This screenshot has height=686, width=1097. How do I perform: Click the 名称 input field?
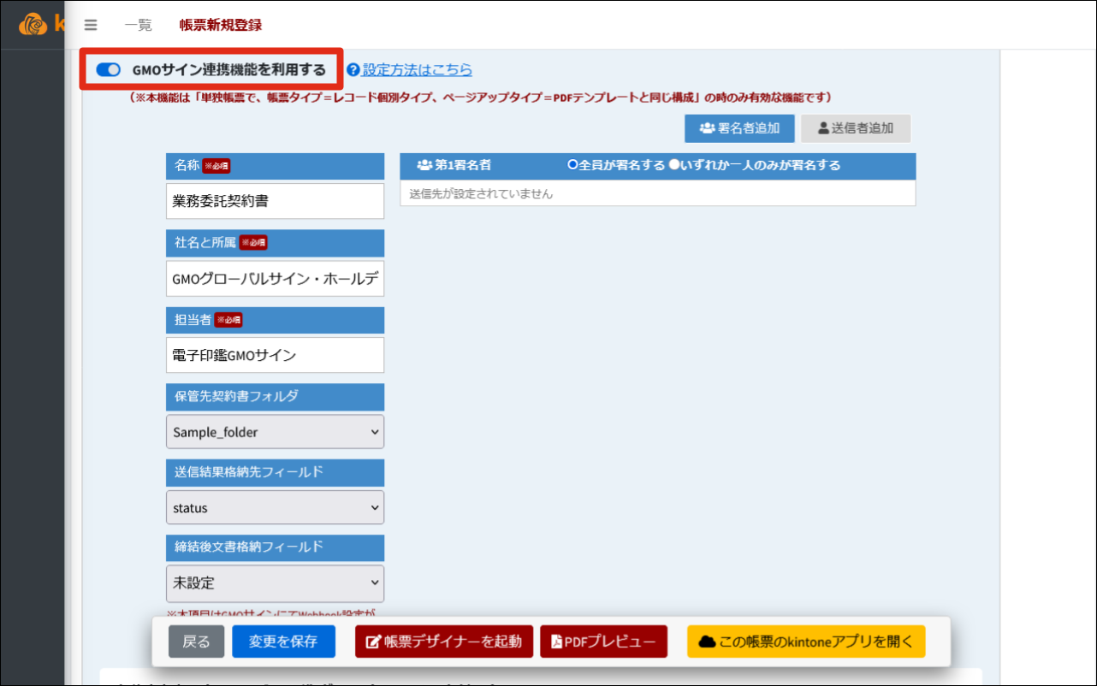(x=275, y=201)
